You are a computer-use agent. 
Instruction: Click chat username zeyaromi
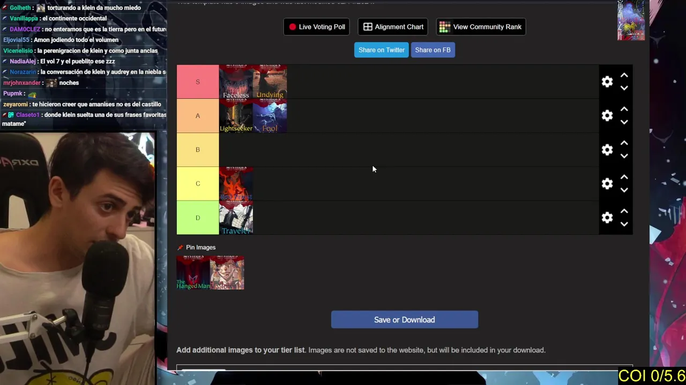[15, 104]
